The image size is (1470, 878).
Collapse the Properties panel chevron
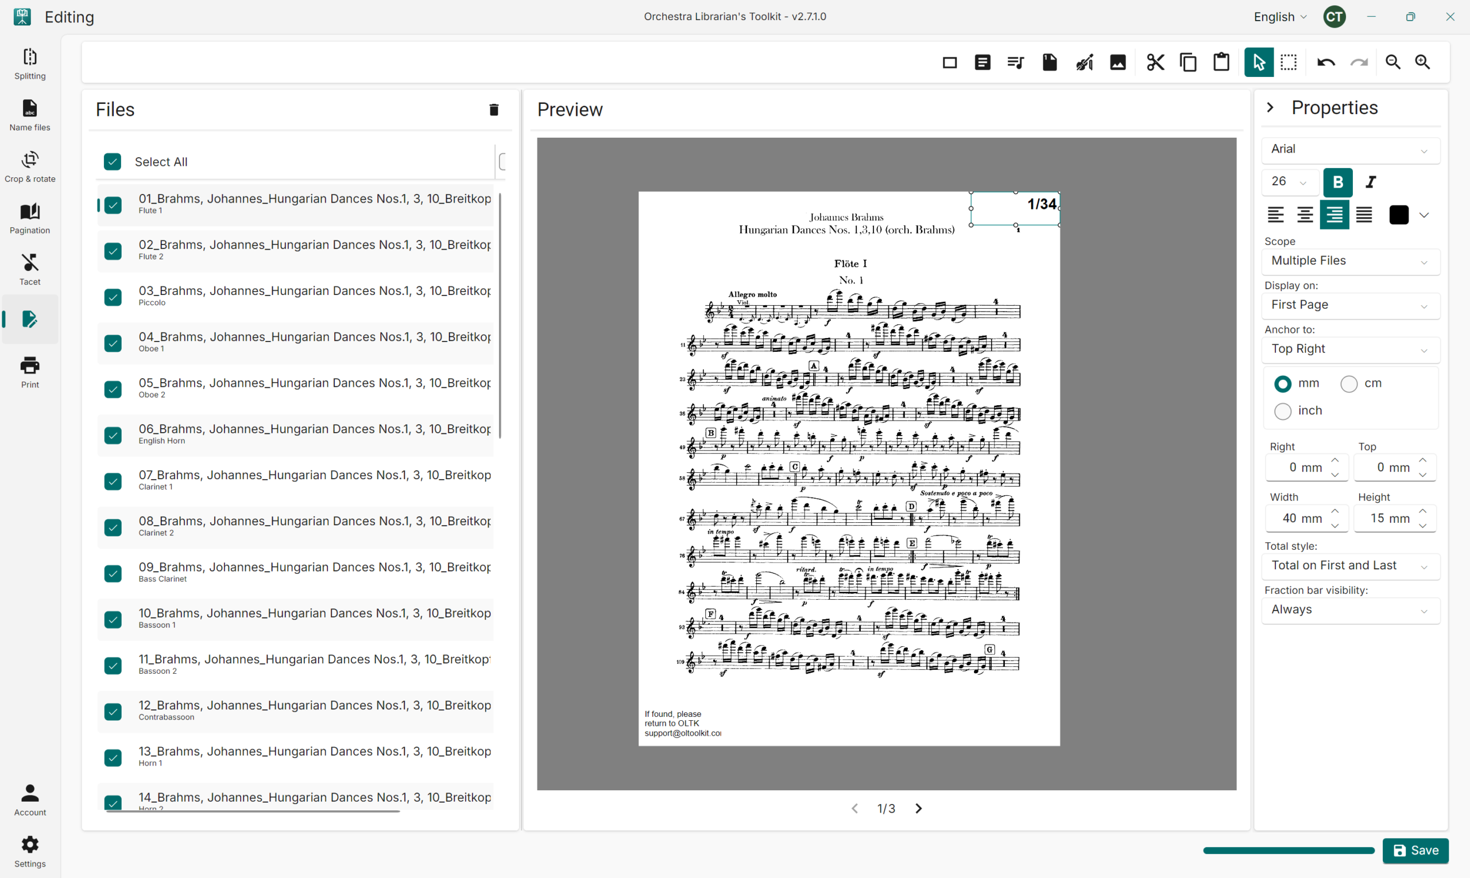(x=1271, y=108)
